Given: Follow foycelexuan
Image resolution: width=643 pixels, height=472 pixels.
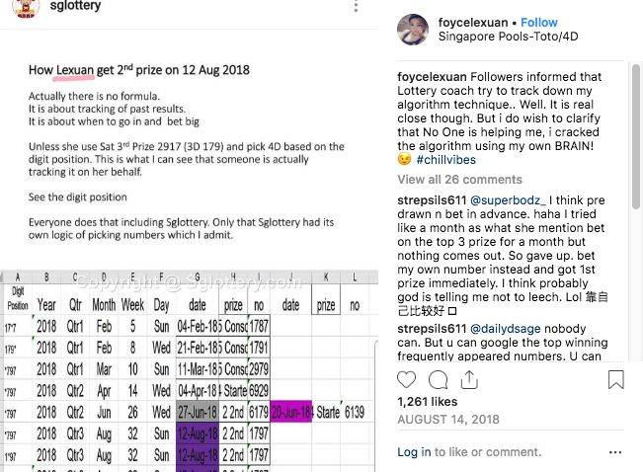Looking at the screenshot, I should 539,22.
